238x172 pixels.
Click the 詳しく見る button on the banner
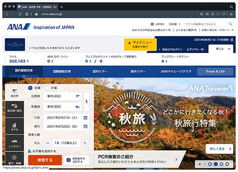tap(219, 149)
